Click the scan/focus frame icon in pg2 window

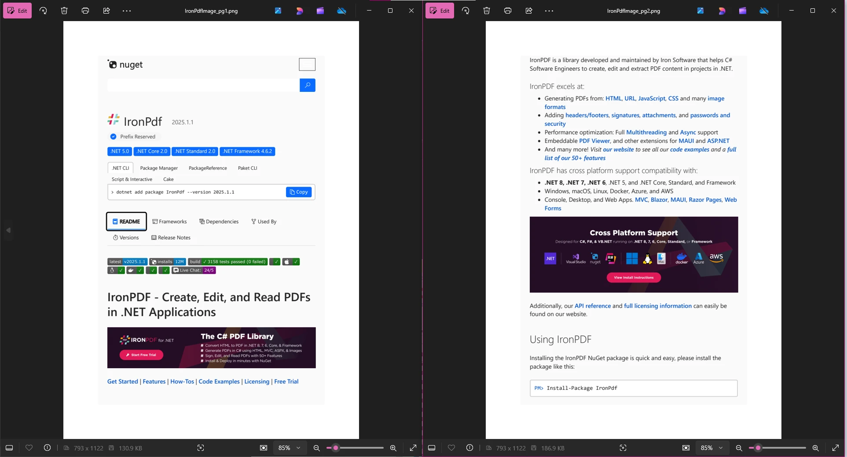pyautogui.click(x=623, y=448)
